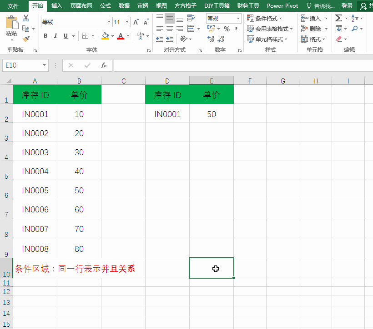Open the font name 等线 dropdown
The height and width of the screenshot is (329, 373).
click(x=109, y=22)
